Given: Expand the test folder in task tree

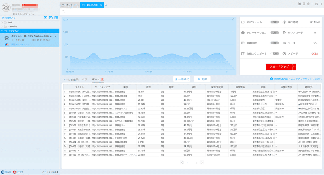Looking at the screenshot, I should click(2, 23).
